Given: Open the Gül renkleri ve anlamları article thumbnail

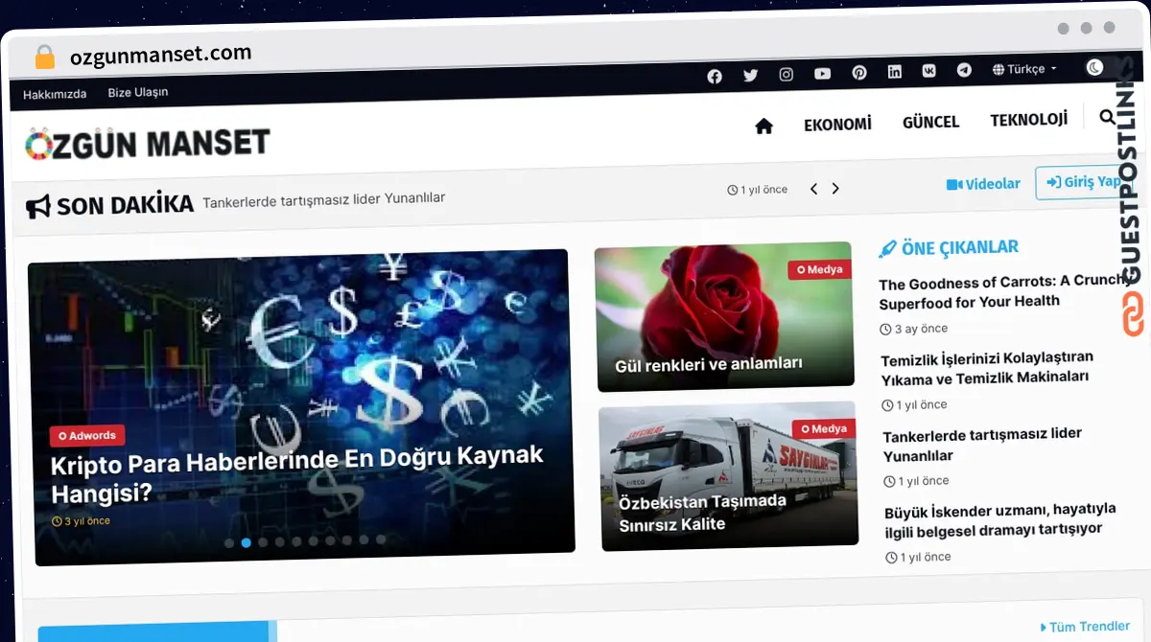Looking at the screenshot, I should tap(724, 316).
